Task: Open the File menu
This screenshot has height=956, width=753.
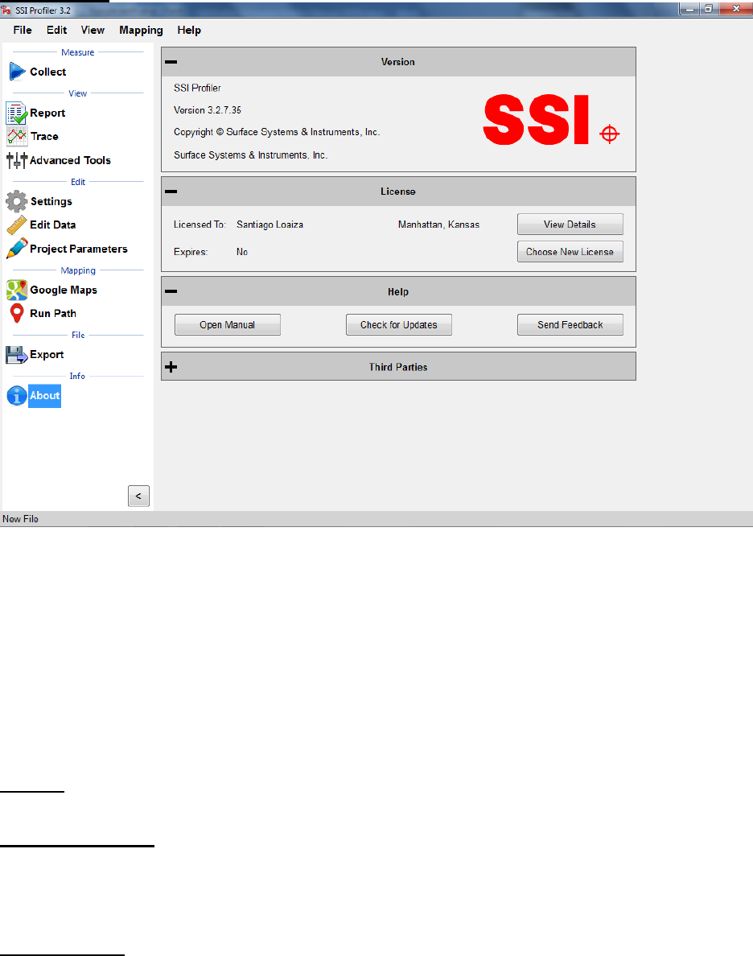Action: (23, 30)
